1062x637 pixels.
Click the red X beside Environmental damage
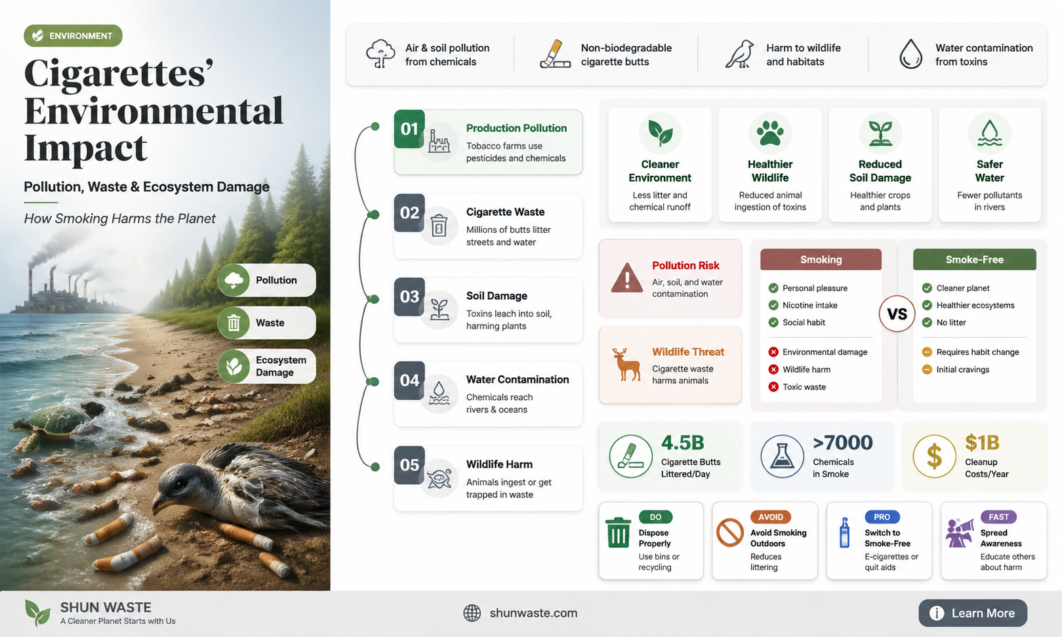click(773, 352)
